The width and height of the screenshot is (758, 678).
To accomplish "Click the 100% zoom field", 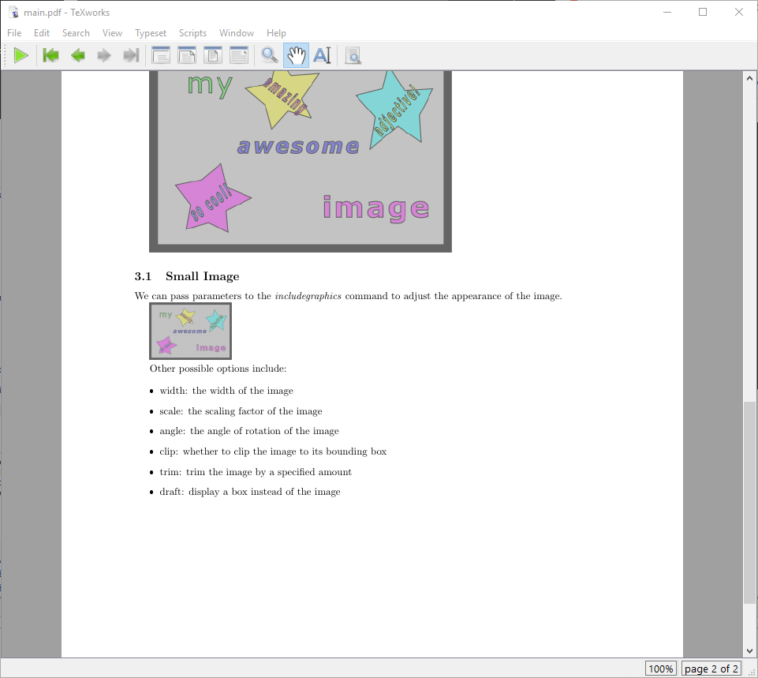I will click(x=661, y=668).
